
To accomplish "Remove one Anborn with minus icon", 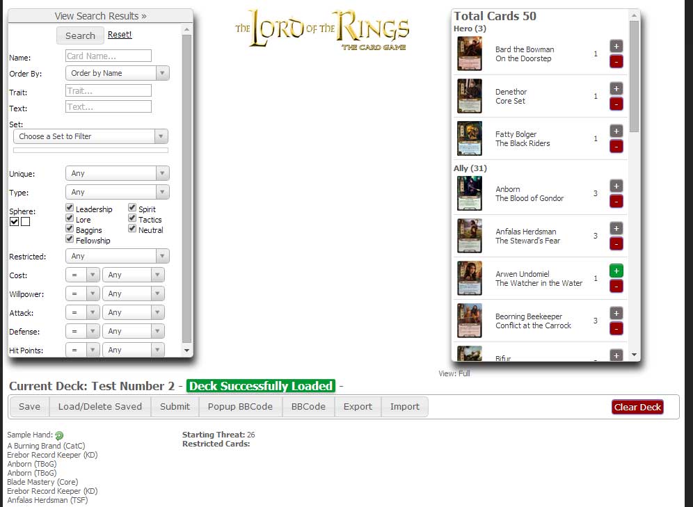I will (x=616, y=202).
